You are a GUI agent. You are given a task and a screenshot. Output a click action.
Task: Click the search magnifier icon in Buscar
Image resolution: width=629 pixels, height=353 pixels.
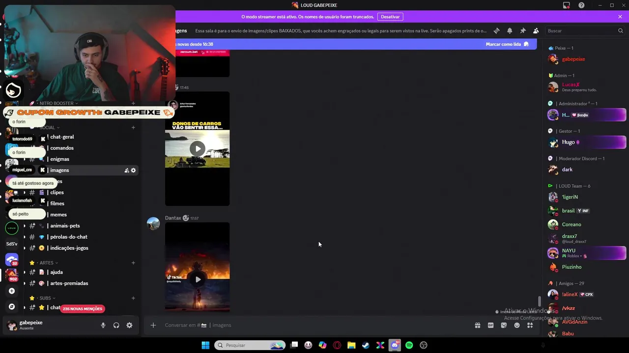pyautogui.click(x=620, y=30)
